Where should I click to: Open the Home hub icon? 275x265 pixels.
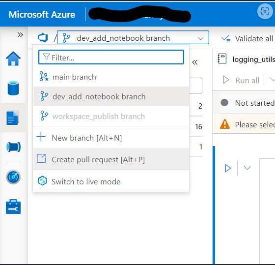tap(13, 59)
